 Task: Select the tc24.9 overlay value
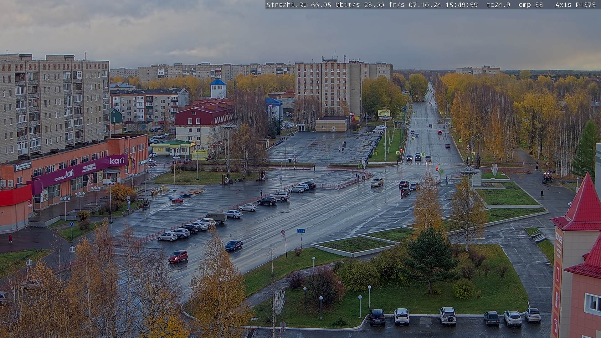498,5
